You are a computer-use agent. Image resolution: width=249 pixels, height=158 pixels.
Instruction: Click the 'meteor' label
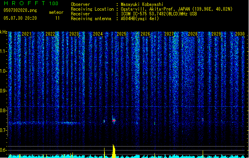(56, 12)
